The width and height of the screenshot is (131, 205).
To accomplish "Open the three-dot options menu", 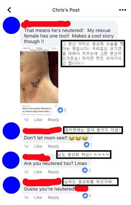I will pyautogui.click(x=123, y=10).
